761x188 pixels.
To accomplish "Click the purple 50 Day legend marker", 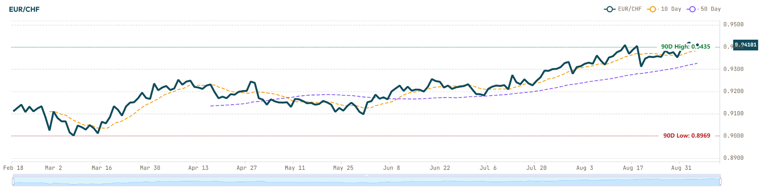I will [x=692, y=9].
